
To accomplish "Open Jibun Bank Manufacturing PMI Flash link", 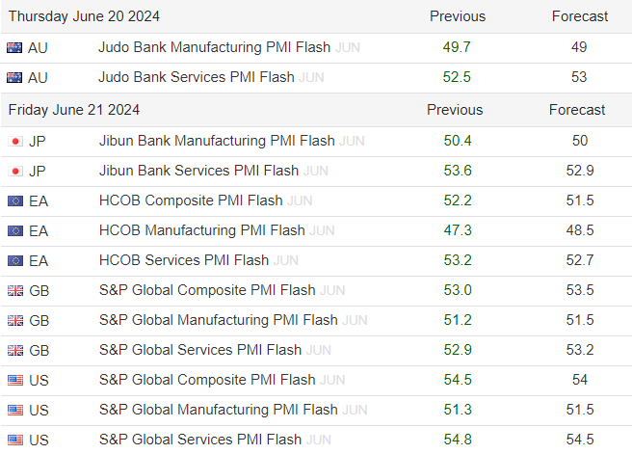I will 217,141.
